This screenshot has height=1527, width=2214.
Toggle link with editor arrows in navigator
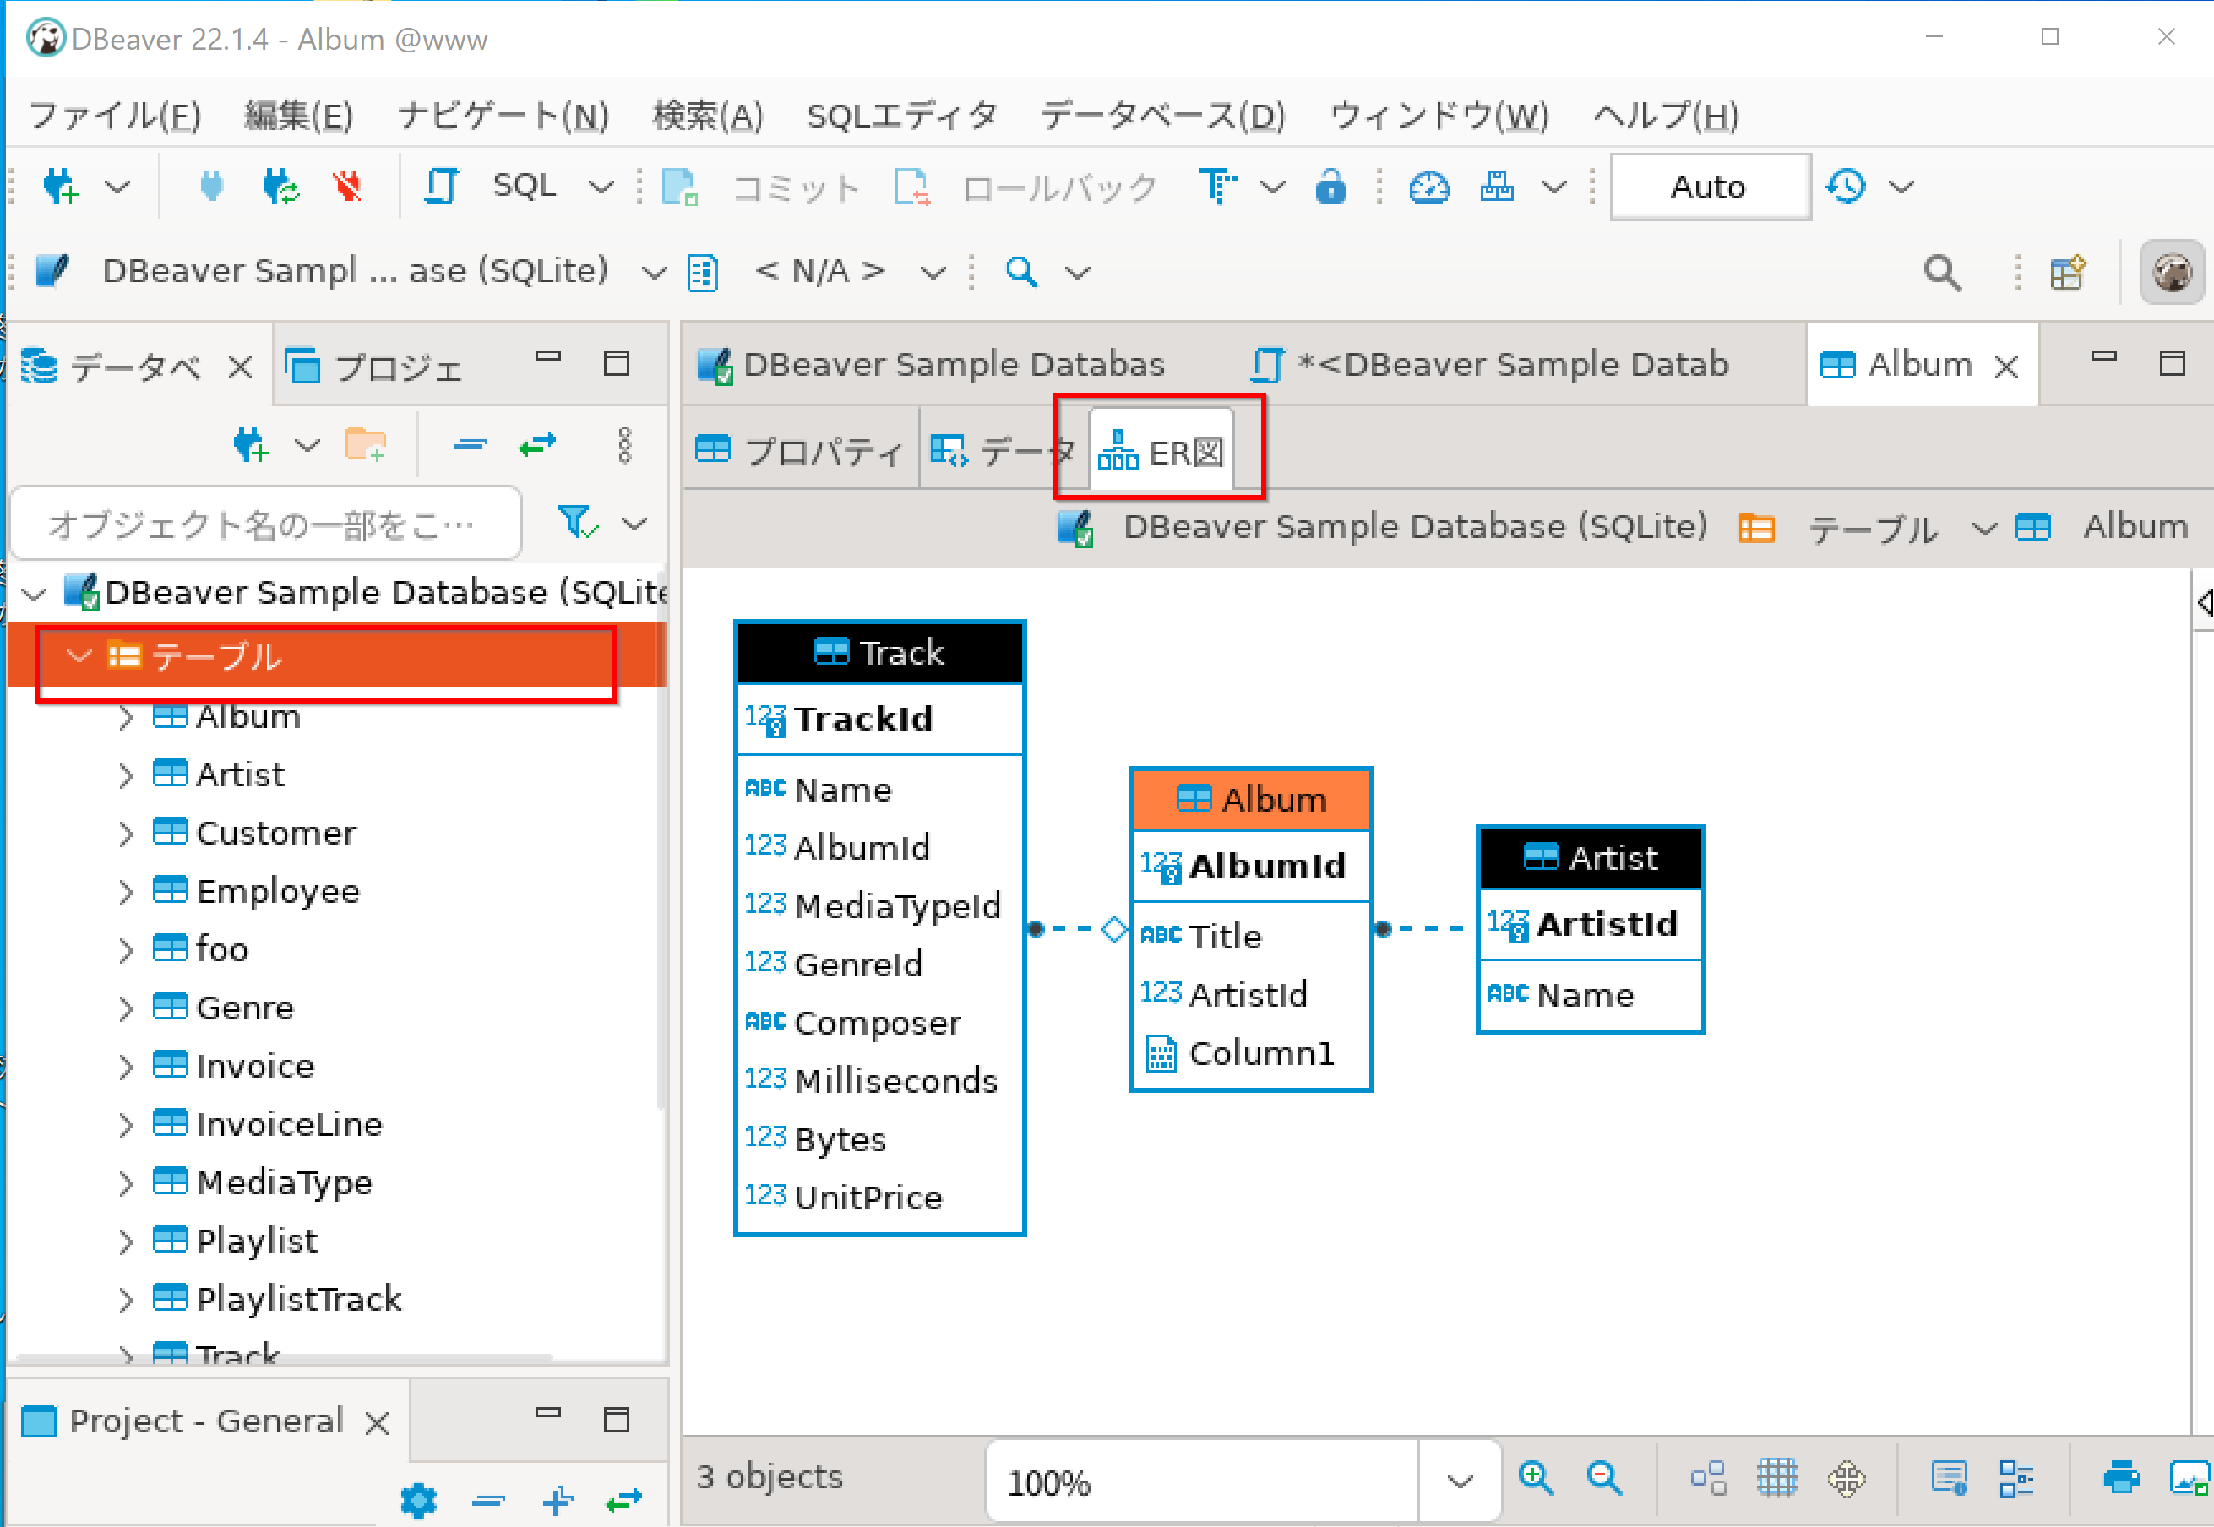538,445
